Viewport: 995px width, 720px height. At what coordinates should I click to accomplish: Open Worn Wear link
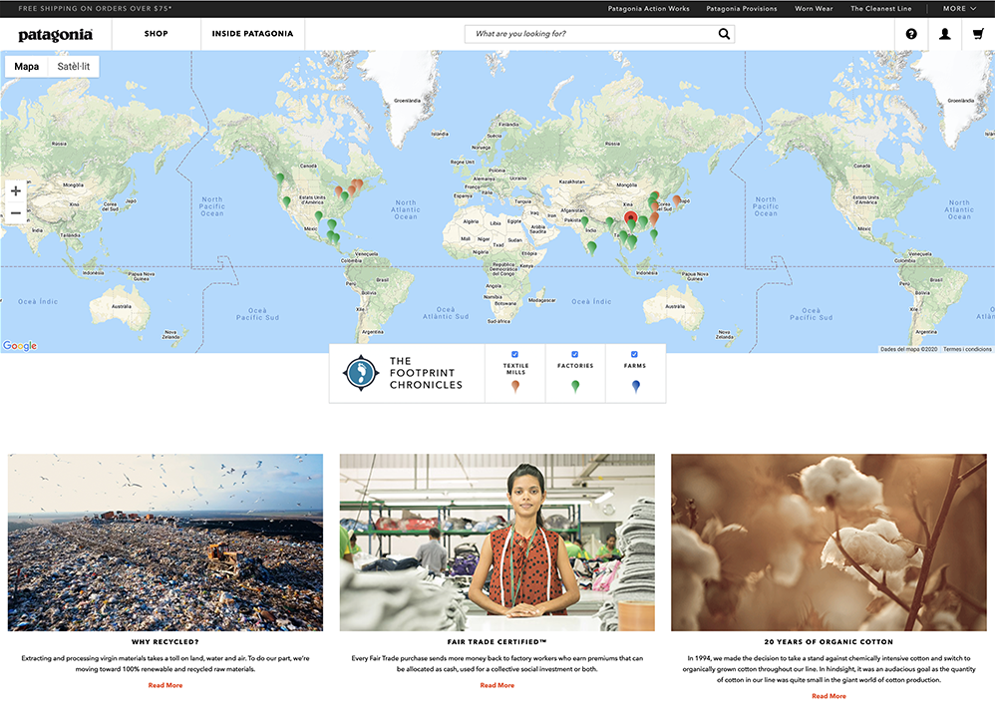click(814, 8)
